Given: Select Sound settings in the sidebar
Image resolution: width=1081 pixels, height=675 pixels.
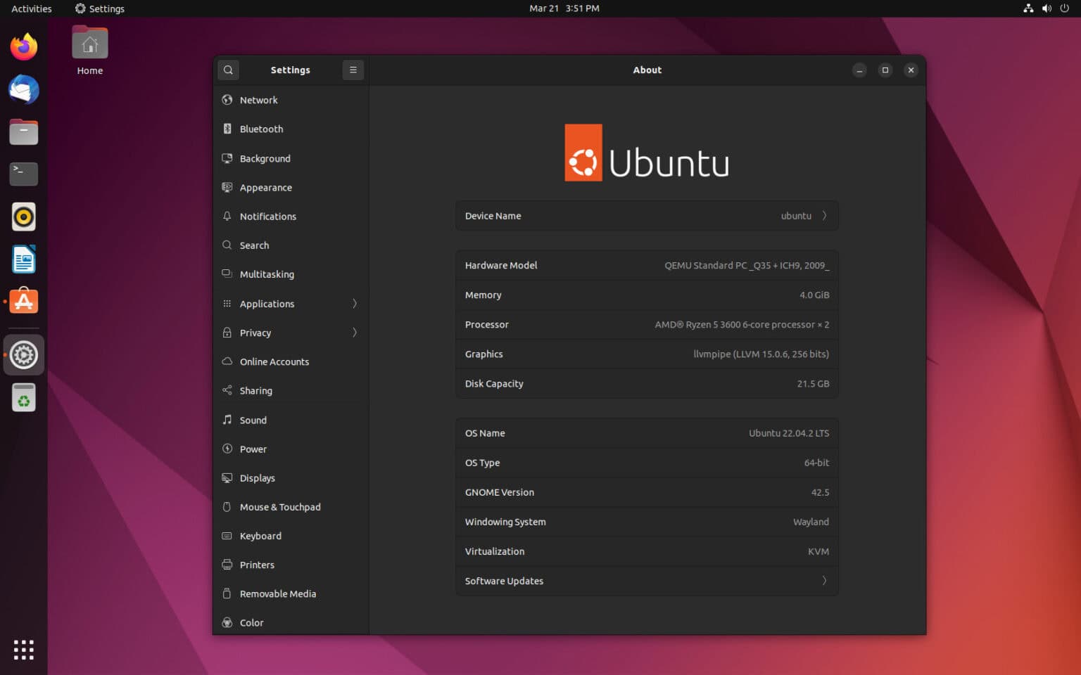Looking at the screenshot, I should tap(253, 420).
